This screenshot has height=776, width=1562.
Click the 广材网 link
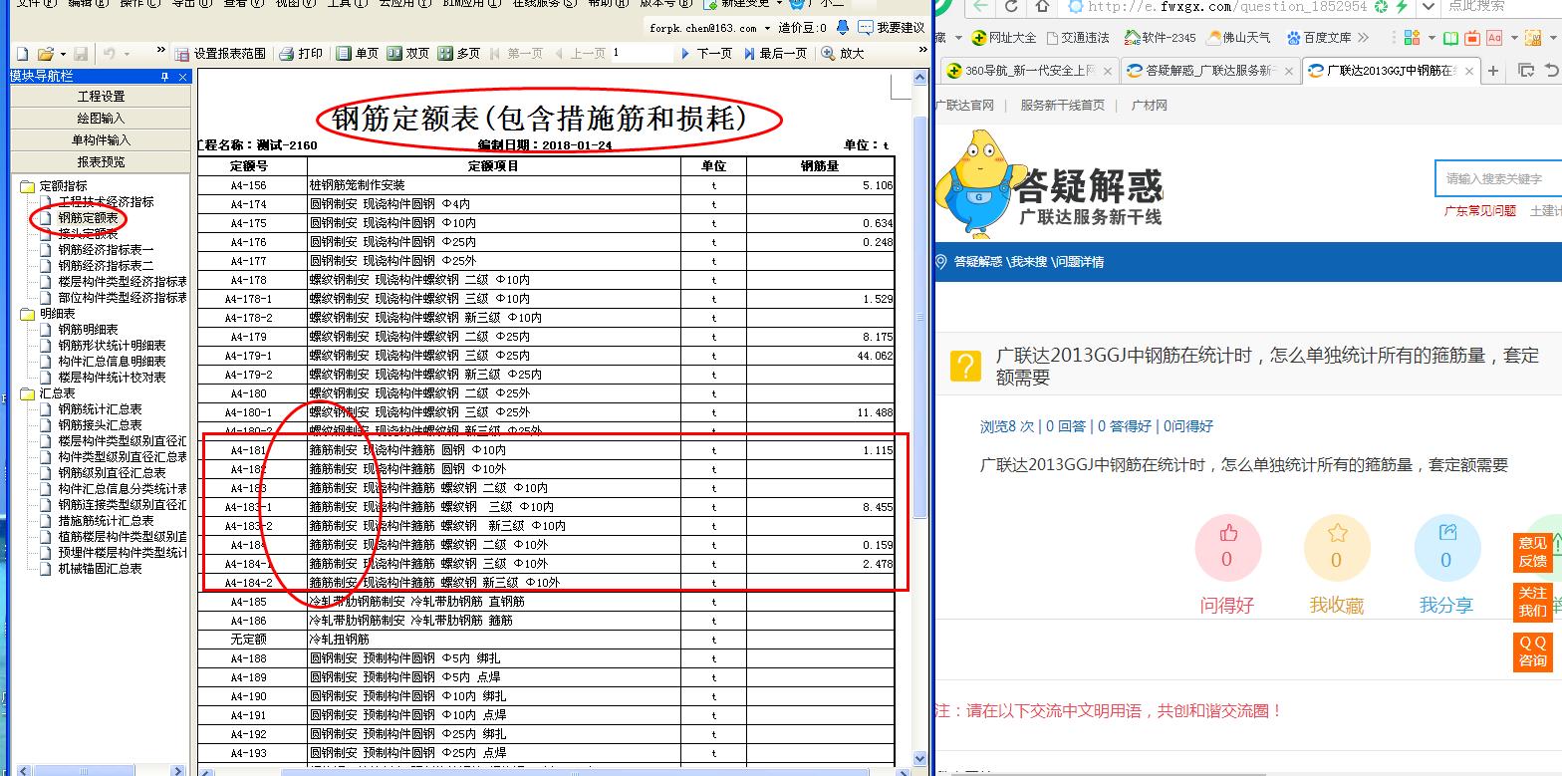1149,105
